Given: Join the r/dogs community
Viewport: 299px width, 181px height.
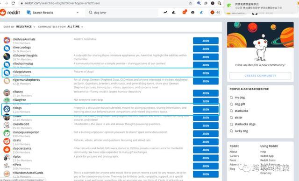Looking at the screenshot, I should (x=206, y=110).
